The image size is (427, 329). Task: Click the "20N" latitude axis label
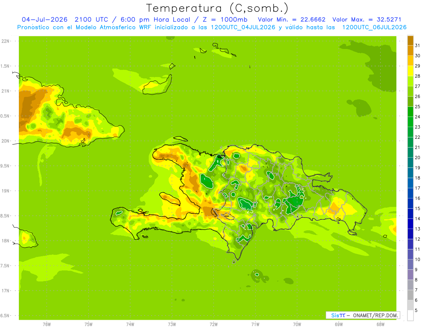pyautogui.click(x=6, y=141)
